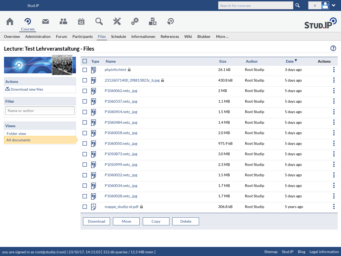Click the help question mark icon
Image resolution: width=341 pixels, height=256 pixels.
(x=333, y=48)
